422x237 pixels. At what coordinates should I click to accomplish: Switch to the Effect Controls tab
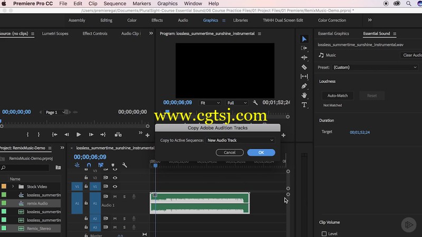(95, 34)
